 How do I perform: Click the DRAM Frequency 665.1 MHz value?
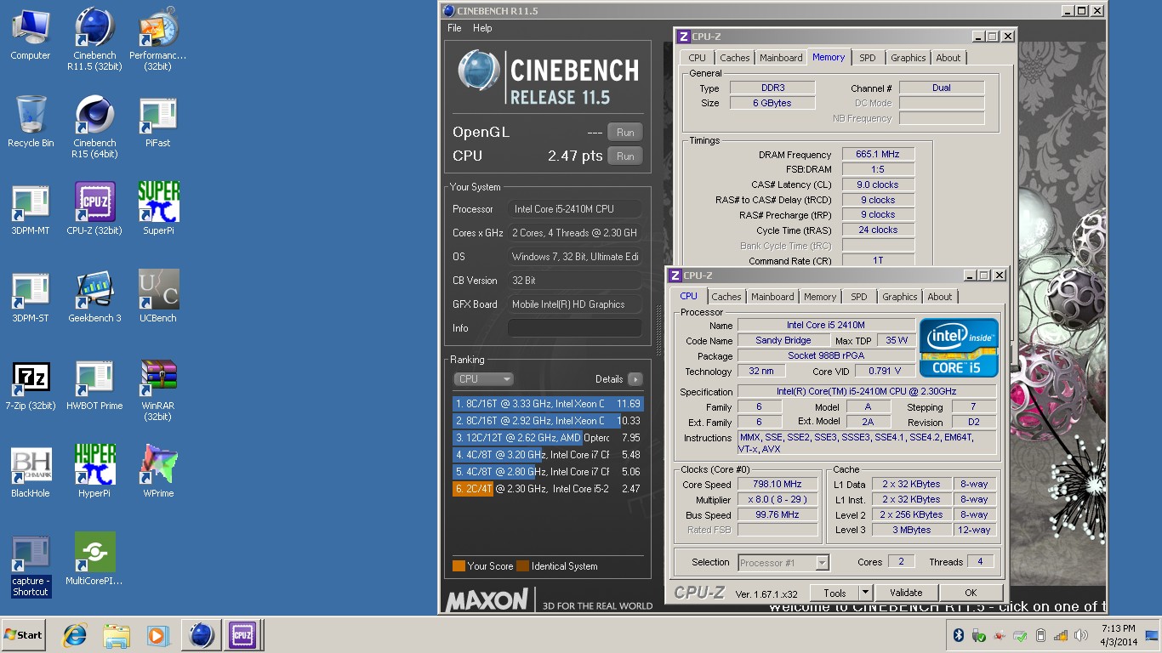[878, 155]
